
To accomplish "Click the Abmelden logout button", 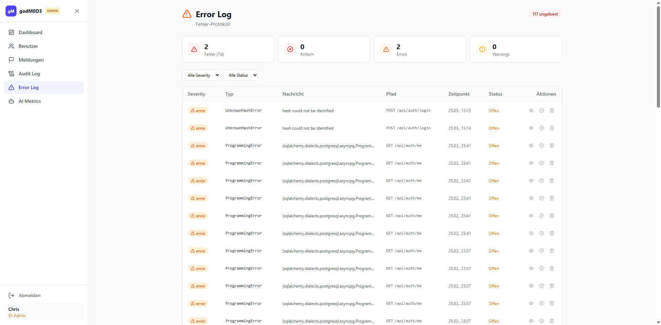I will [x=29, y=295].
